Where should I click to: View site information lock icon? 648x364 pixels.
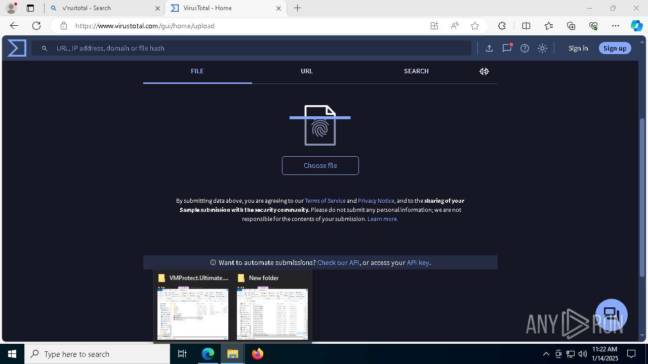[x=64, y=26]
